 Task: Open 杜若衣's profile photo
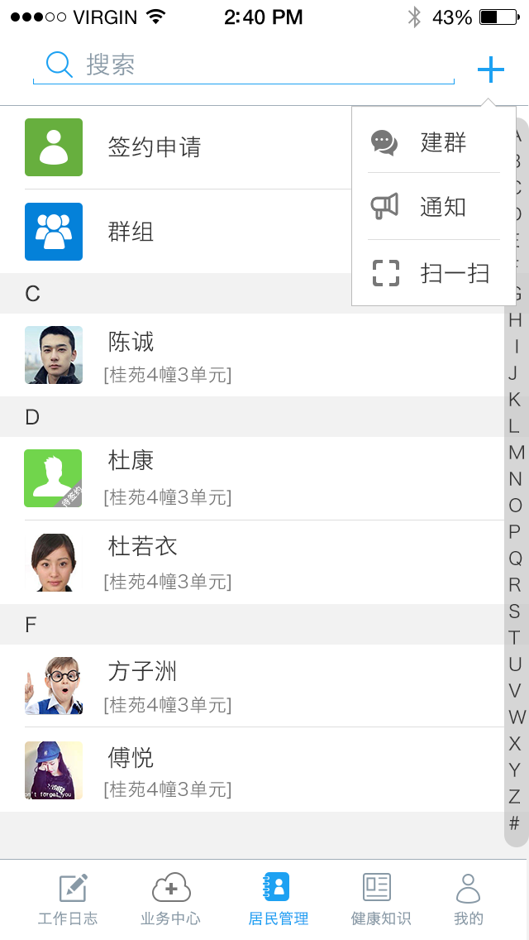(x=54, y=563)
